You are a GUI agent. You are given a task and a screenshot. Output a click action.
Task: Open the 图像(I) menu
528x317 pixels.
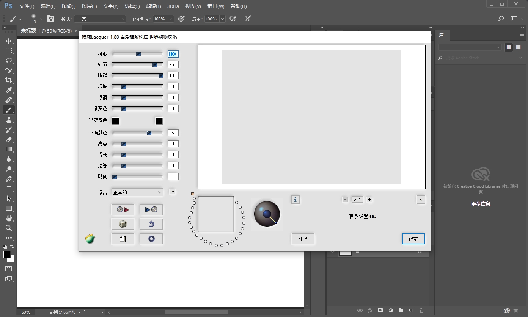tap(69, 6)
